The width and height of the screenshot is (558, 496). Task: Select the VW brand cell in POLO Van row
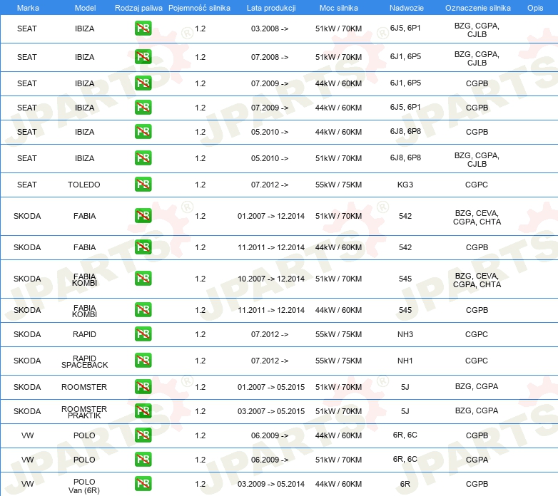coord(27,484)
